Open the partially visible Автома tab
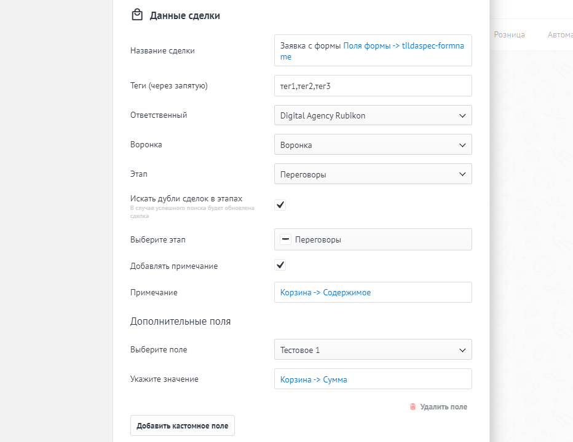 (559, 35)
